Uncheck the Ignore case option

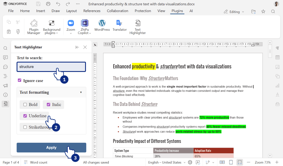(20, 80)
